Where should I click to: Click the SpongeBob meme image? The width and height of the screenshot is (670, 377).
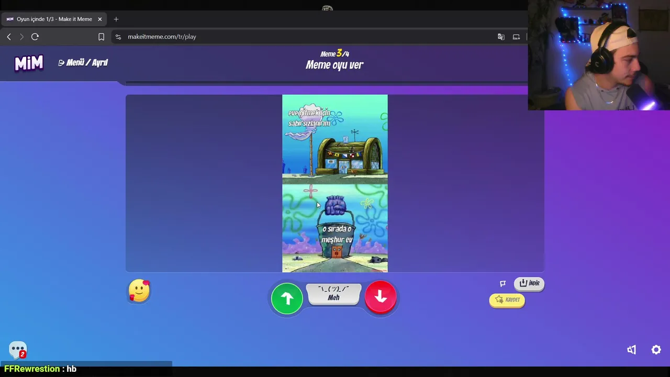tap(335, 183)
